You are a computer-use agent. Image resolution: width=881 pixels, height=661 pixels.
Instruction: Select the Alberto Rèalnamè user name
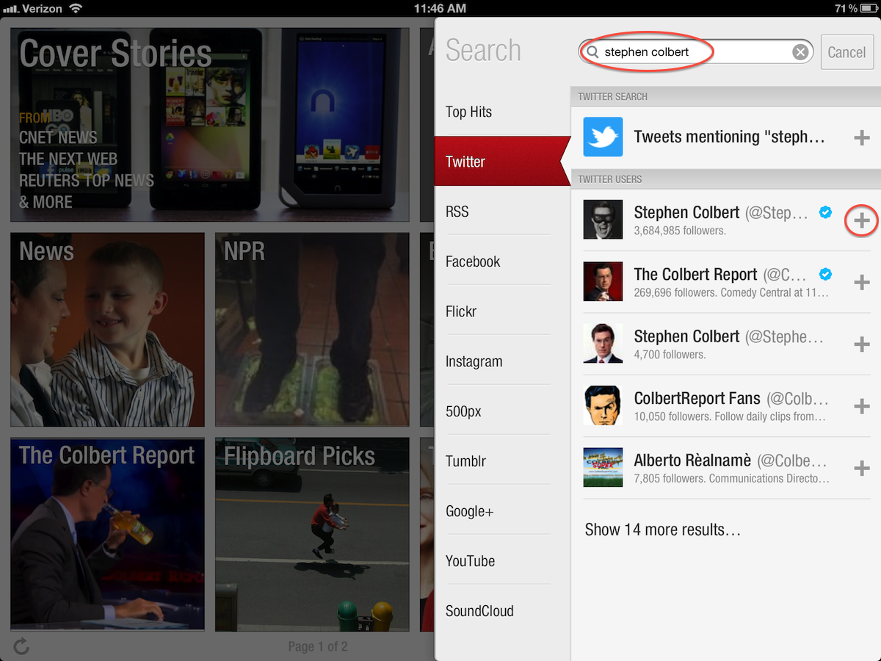(x=692, y=460)
